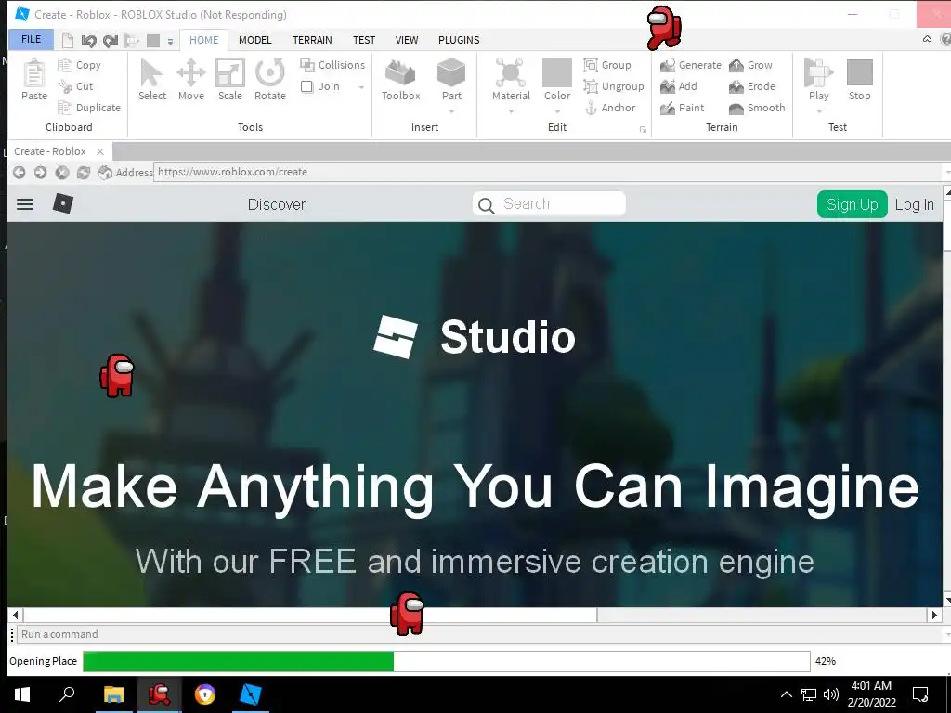Viewport: 951px width, 713px height.
Task: Click the Stop test icon
Action: tap(859, 72)
